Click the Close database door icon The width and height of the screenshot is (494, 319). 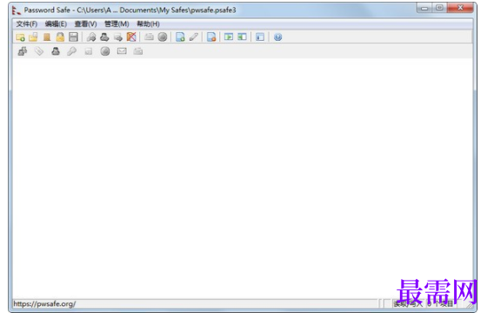tap(47, 37)
